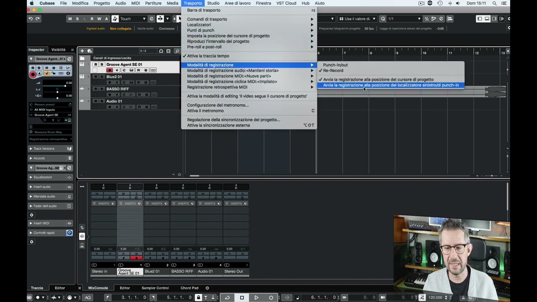The height and width of the screenshot is (302, 537).
Task: Click Attiva il metronomo menu entry
Action: [249, 111]
